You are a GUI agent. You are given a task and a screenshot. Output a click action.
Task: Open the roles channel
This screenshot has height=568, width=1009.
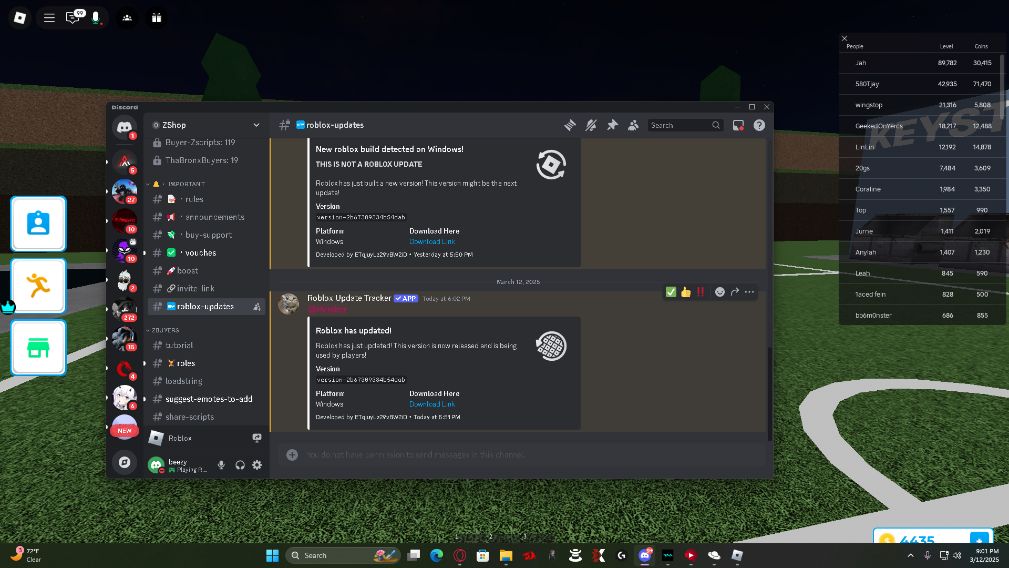tap(207, 363)
